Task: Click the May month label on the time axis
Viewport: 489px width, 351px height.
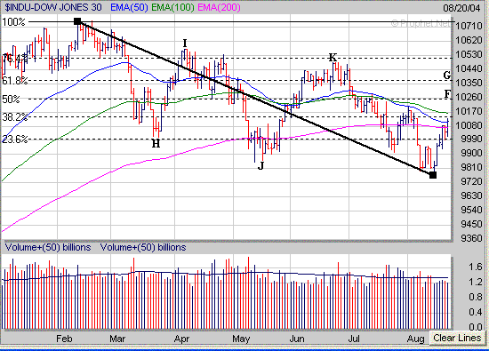Action: coord(241,339)
